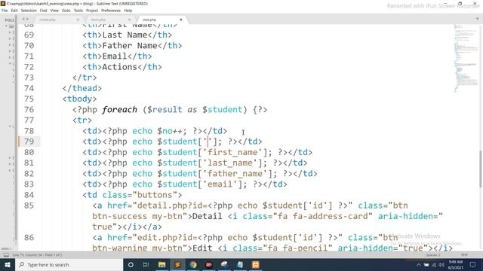Click the unsaved dot on view.php tab
This screenshot has height=271, width=483.
pos(181,20)
